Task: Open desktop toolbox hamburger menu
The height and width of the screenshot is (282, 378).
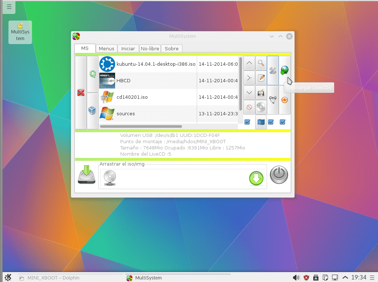Action: [x=9, y=7]
